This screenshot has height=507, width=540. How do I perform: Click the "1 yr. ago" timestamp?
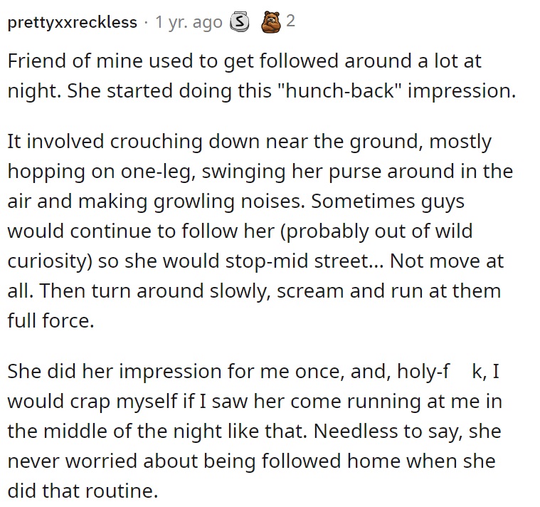point(189,22)
